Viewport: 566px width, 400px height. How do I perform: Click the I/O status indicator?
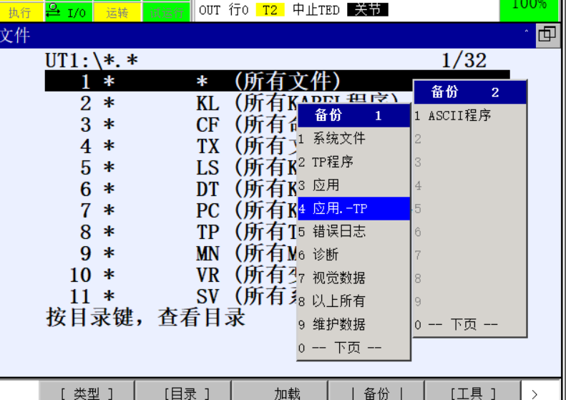click(x=68, y=11)
